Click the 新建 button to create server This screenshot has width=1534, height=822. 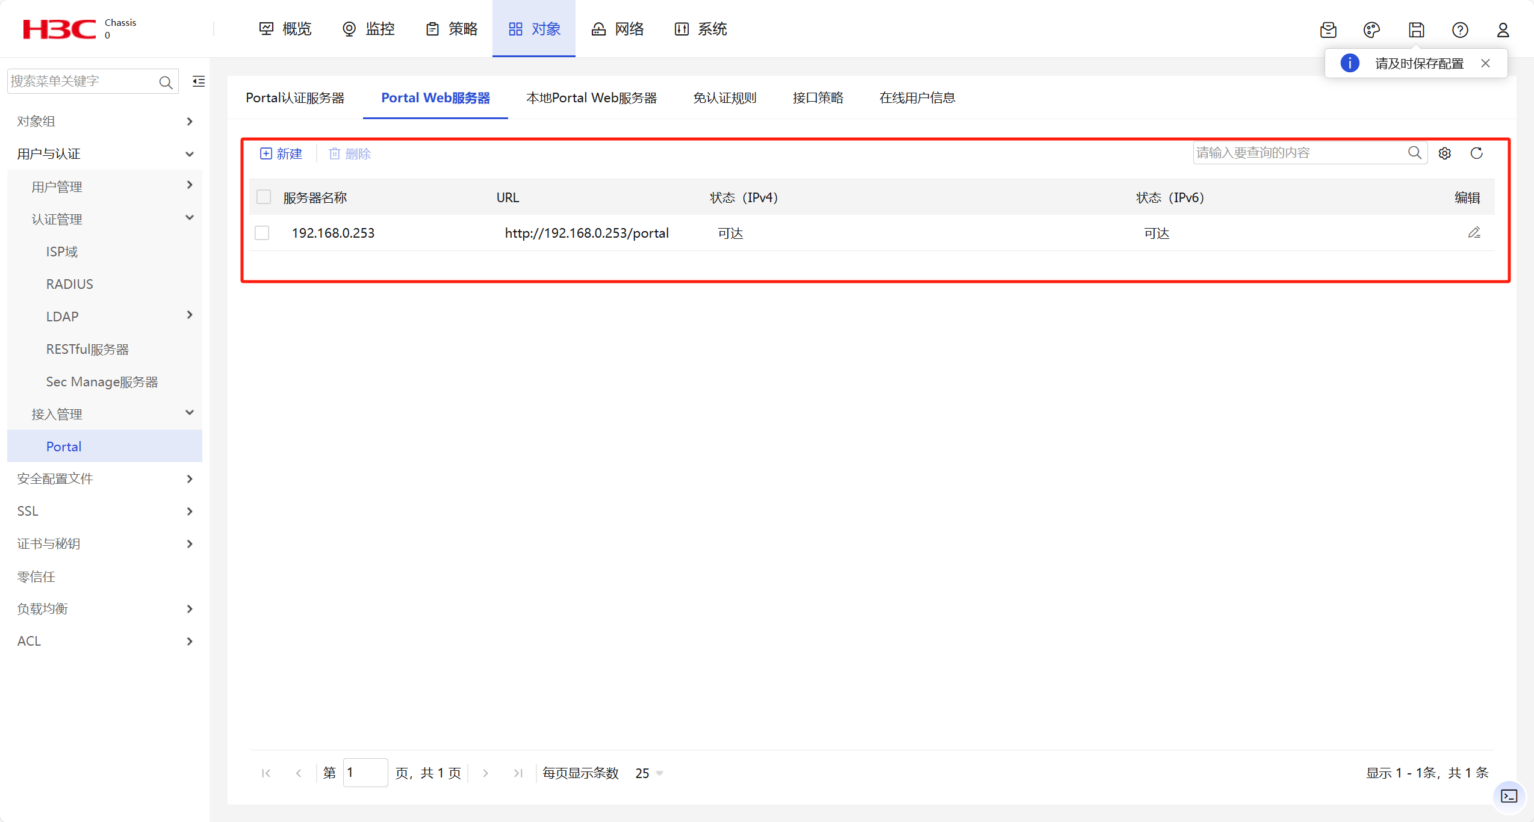(281, 153)
